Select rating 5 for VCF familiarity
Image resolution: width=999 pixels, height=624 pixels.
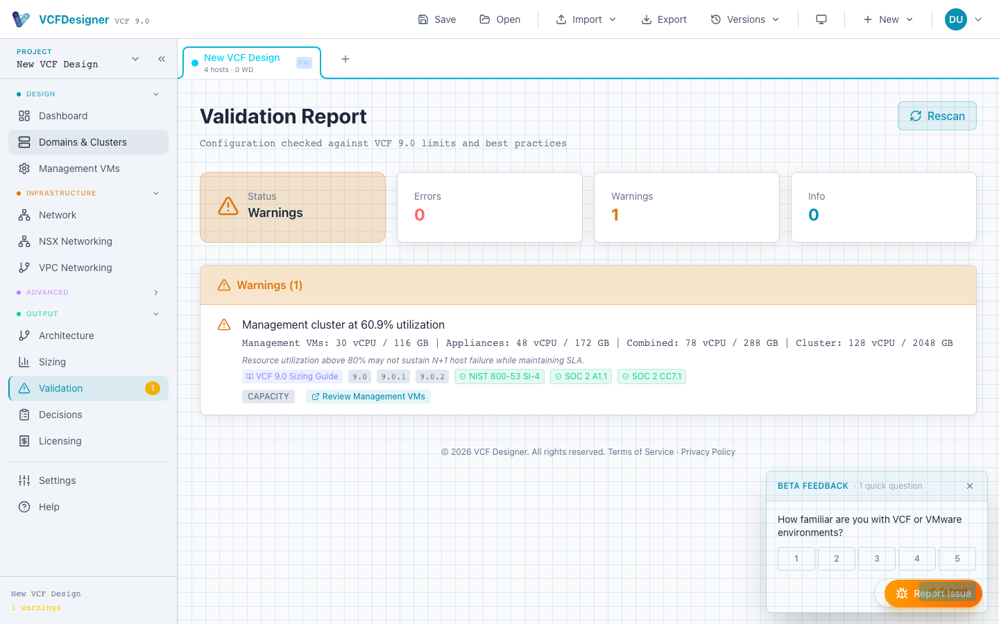click(957, 558)
